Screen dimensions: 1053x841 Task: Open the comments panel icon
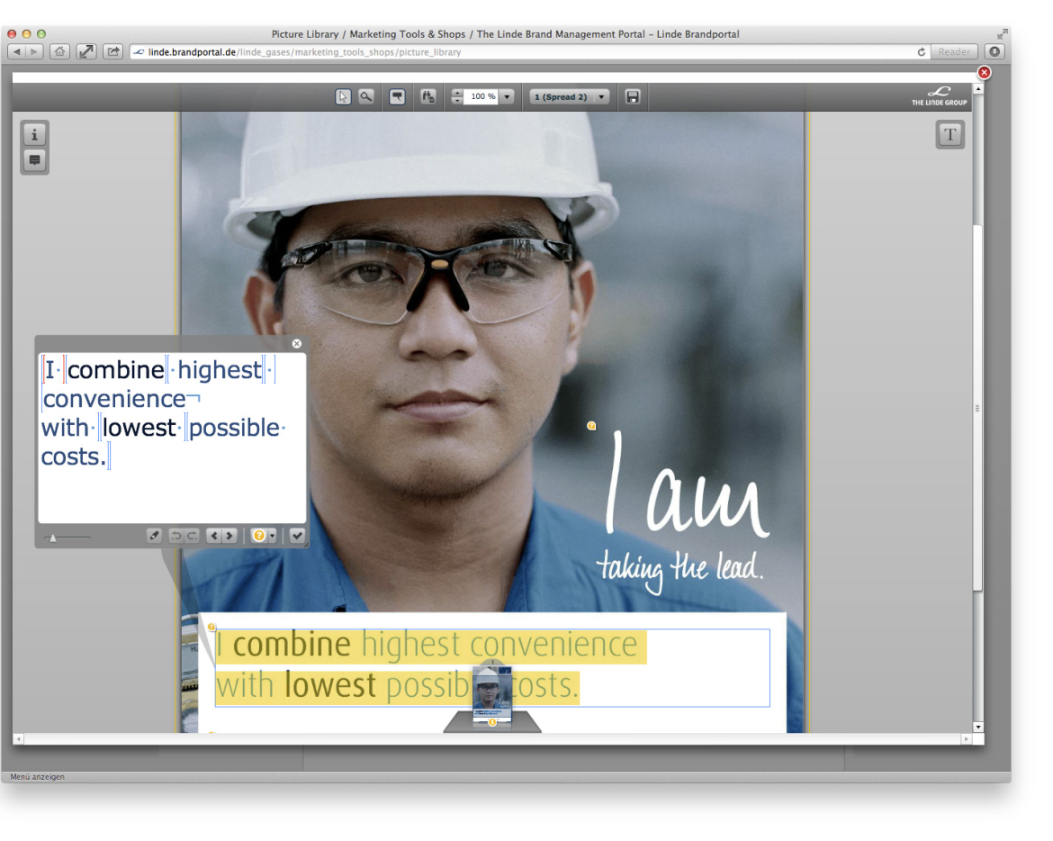(35, 160)
